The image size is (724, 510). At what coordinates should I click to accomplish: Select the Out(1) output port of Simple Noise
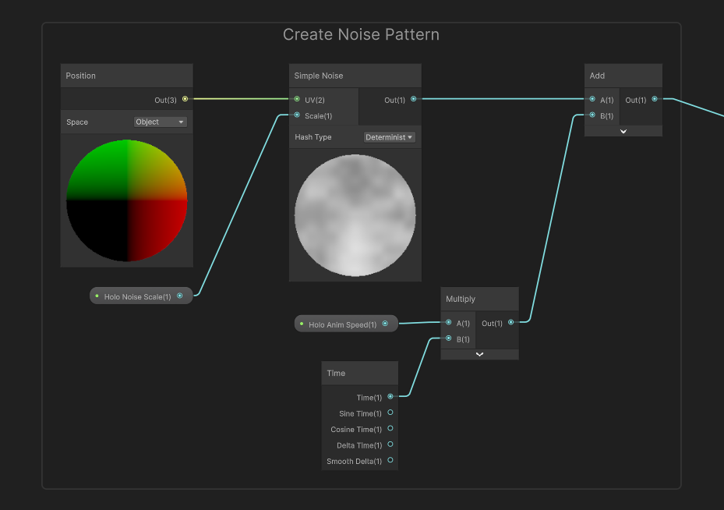click(413, 99)
